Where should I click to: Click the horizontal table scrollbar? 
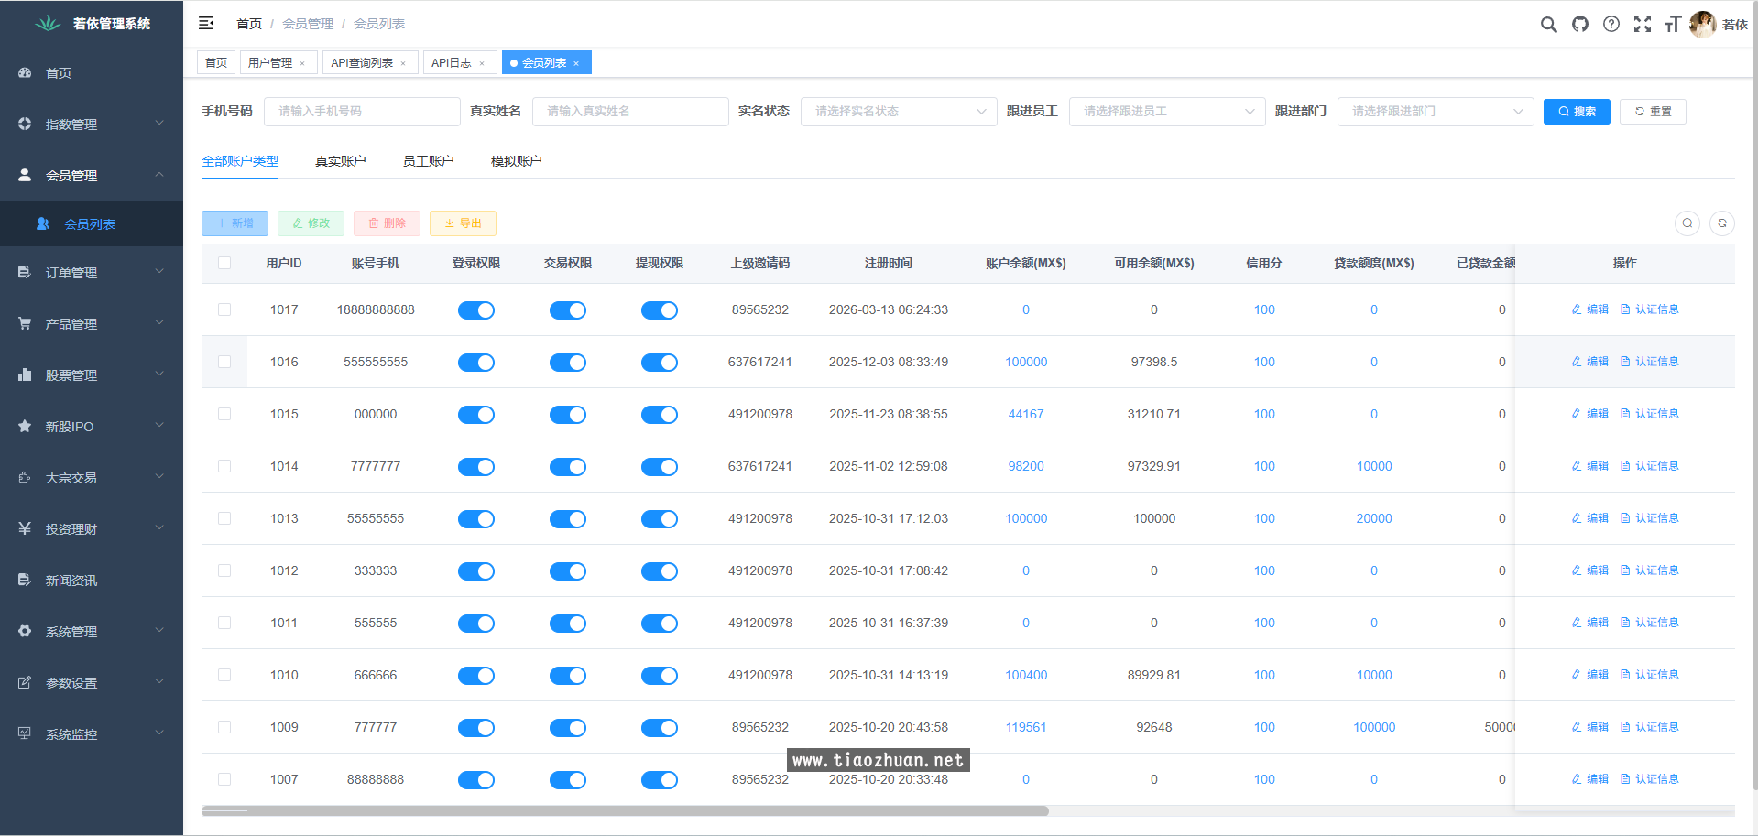pos(625,810)
